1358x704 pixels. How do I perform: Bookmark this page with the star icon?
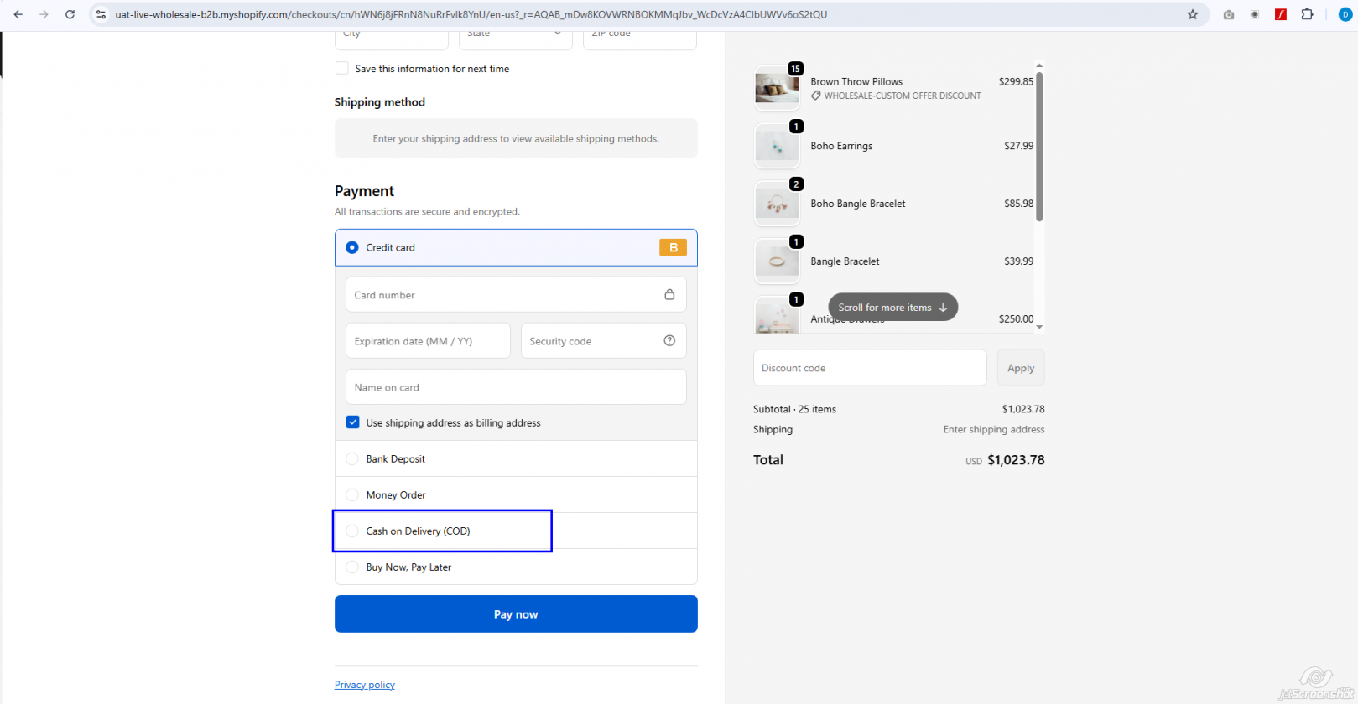point(1192,14)
